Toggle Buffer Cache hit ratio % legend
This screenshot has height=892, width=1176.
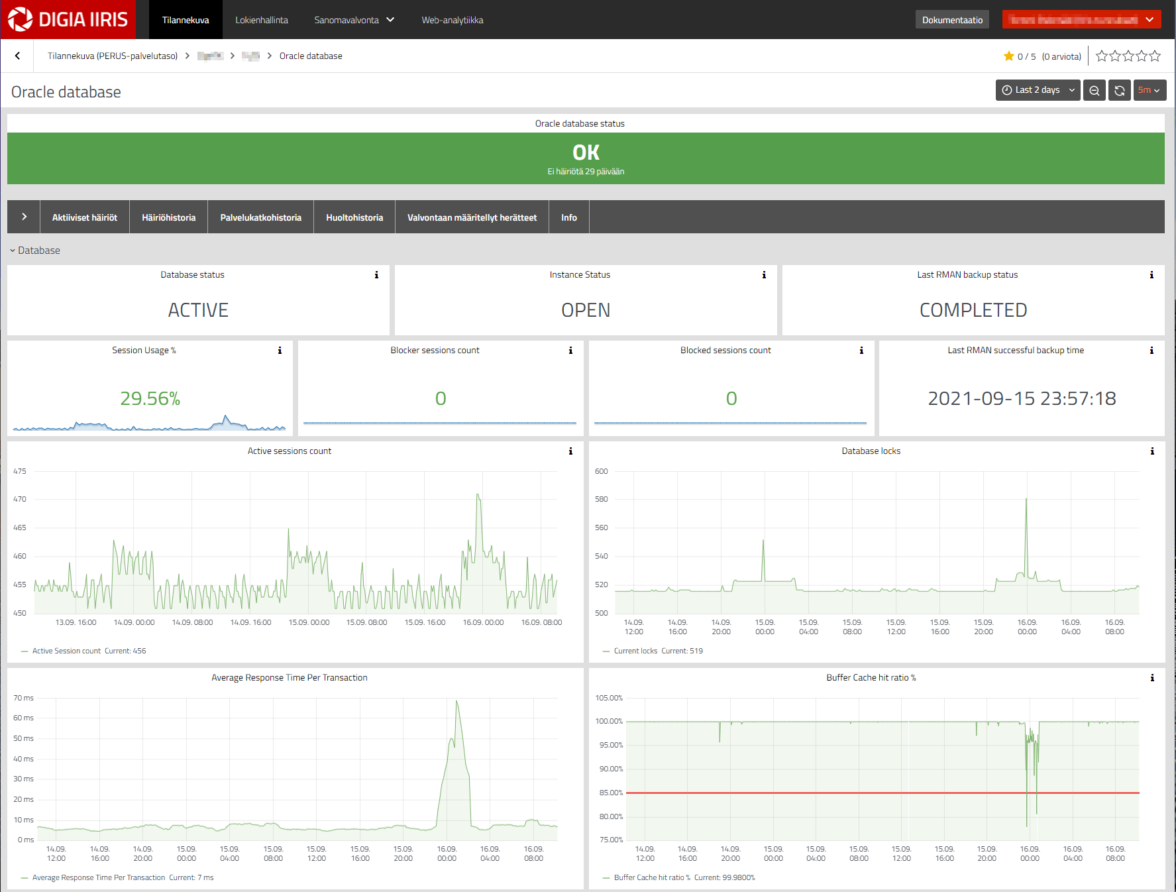click(x=652, y=877)
